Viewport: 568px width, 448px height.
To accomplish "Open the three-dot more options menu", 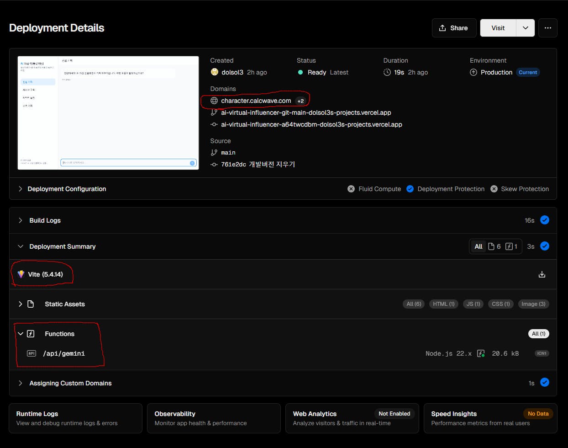I will point(548,28).
